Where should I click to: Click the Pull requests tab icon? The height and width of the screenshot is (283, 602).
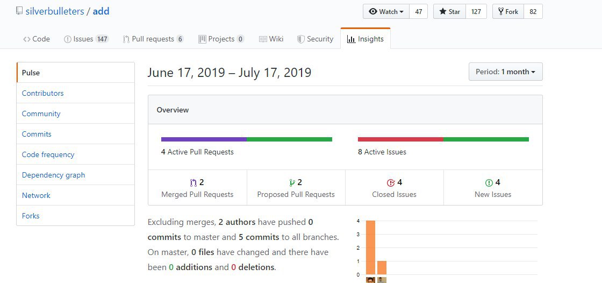click(126, 39)
